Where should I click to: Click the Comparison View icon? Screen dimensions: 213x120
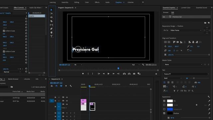click(x=139, y=74)
